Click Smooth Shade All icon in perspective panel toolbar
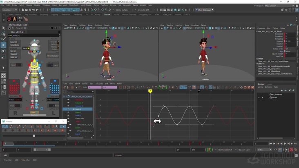299x168 pixels. click(113, 28)
